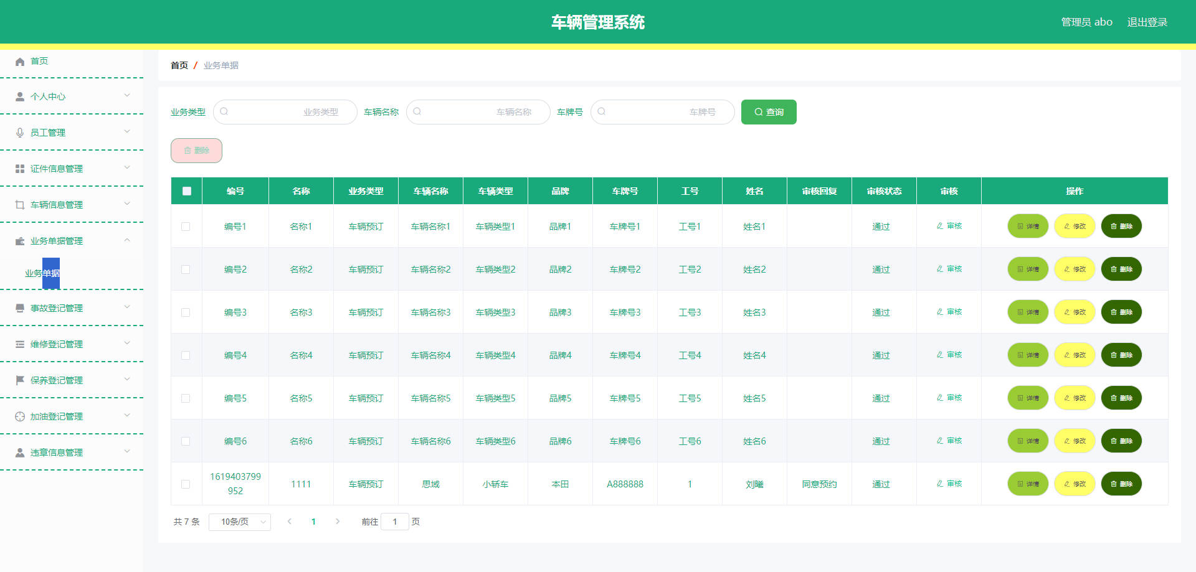Viewport: 1196px width, 572px height.
Task: Expand 维修登记管理 using its chevron
Action: coord(127,343)
